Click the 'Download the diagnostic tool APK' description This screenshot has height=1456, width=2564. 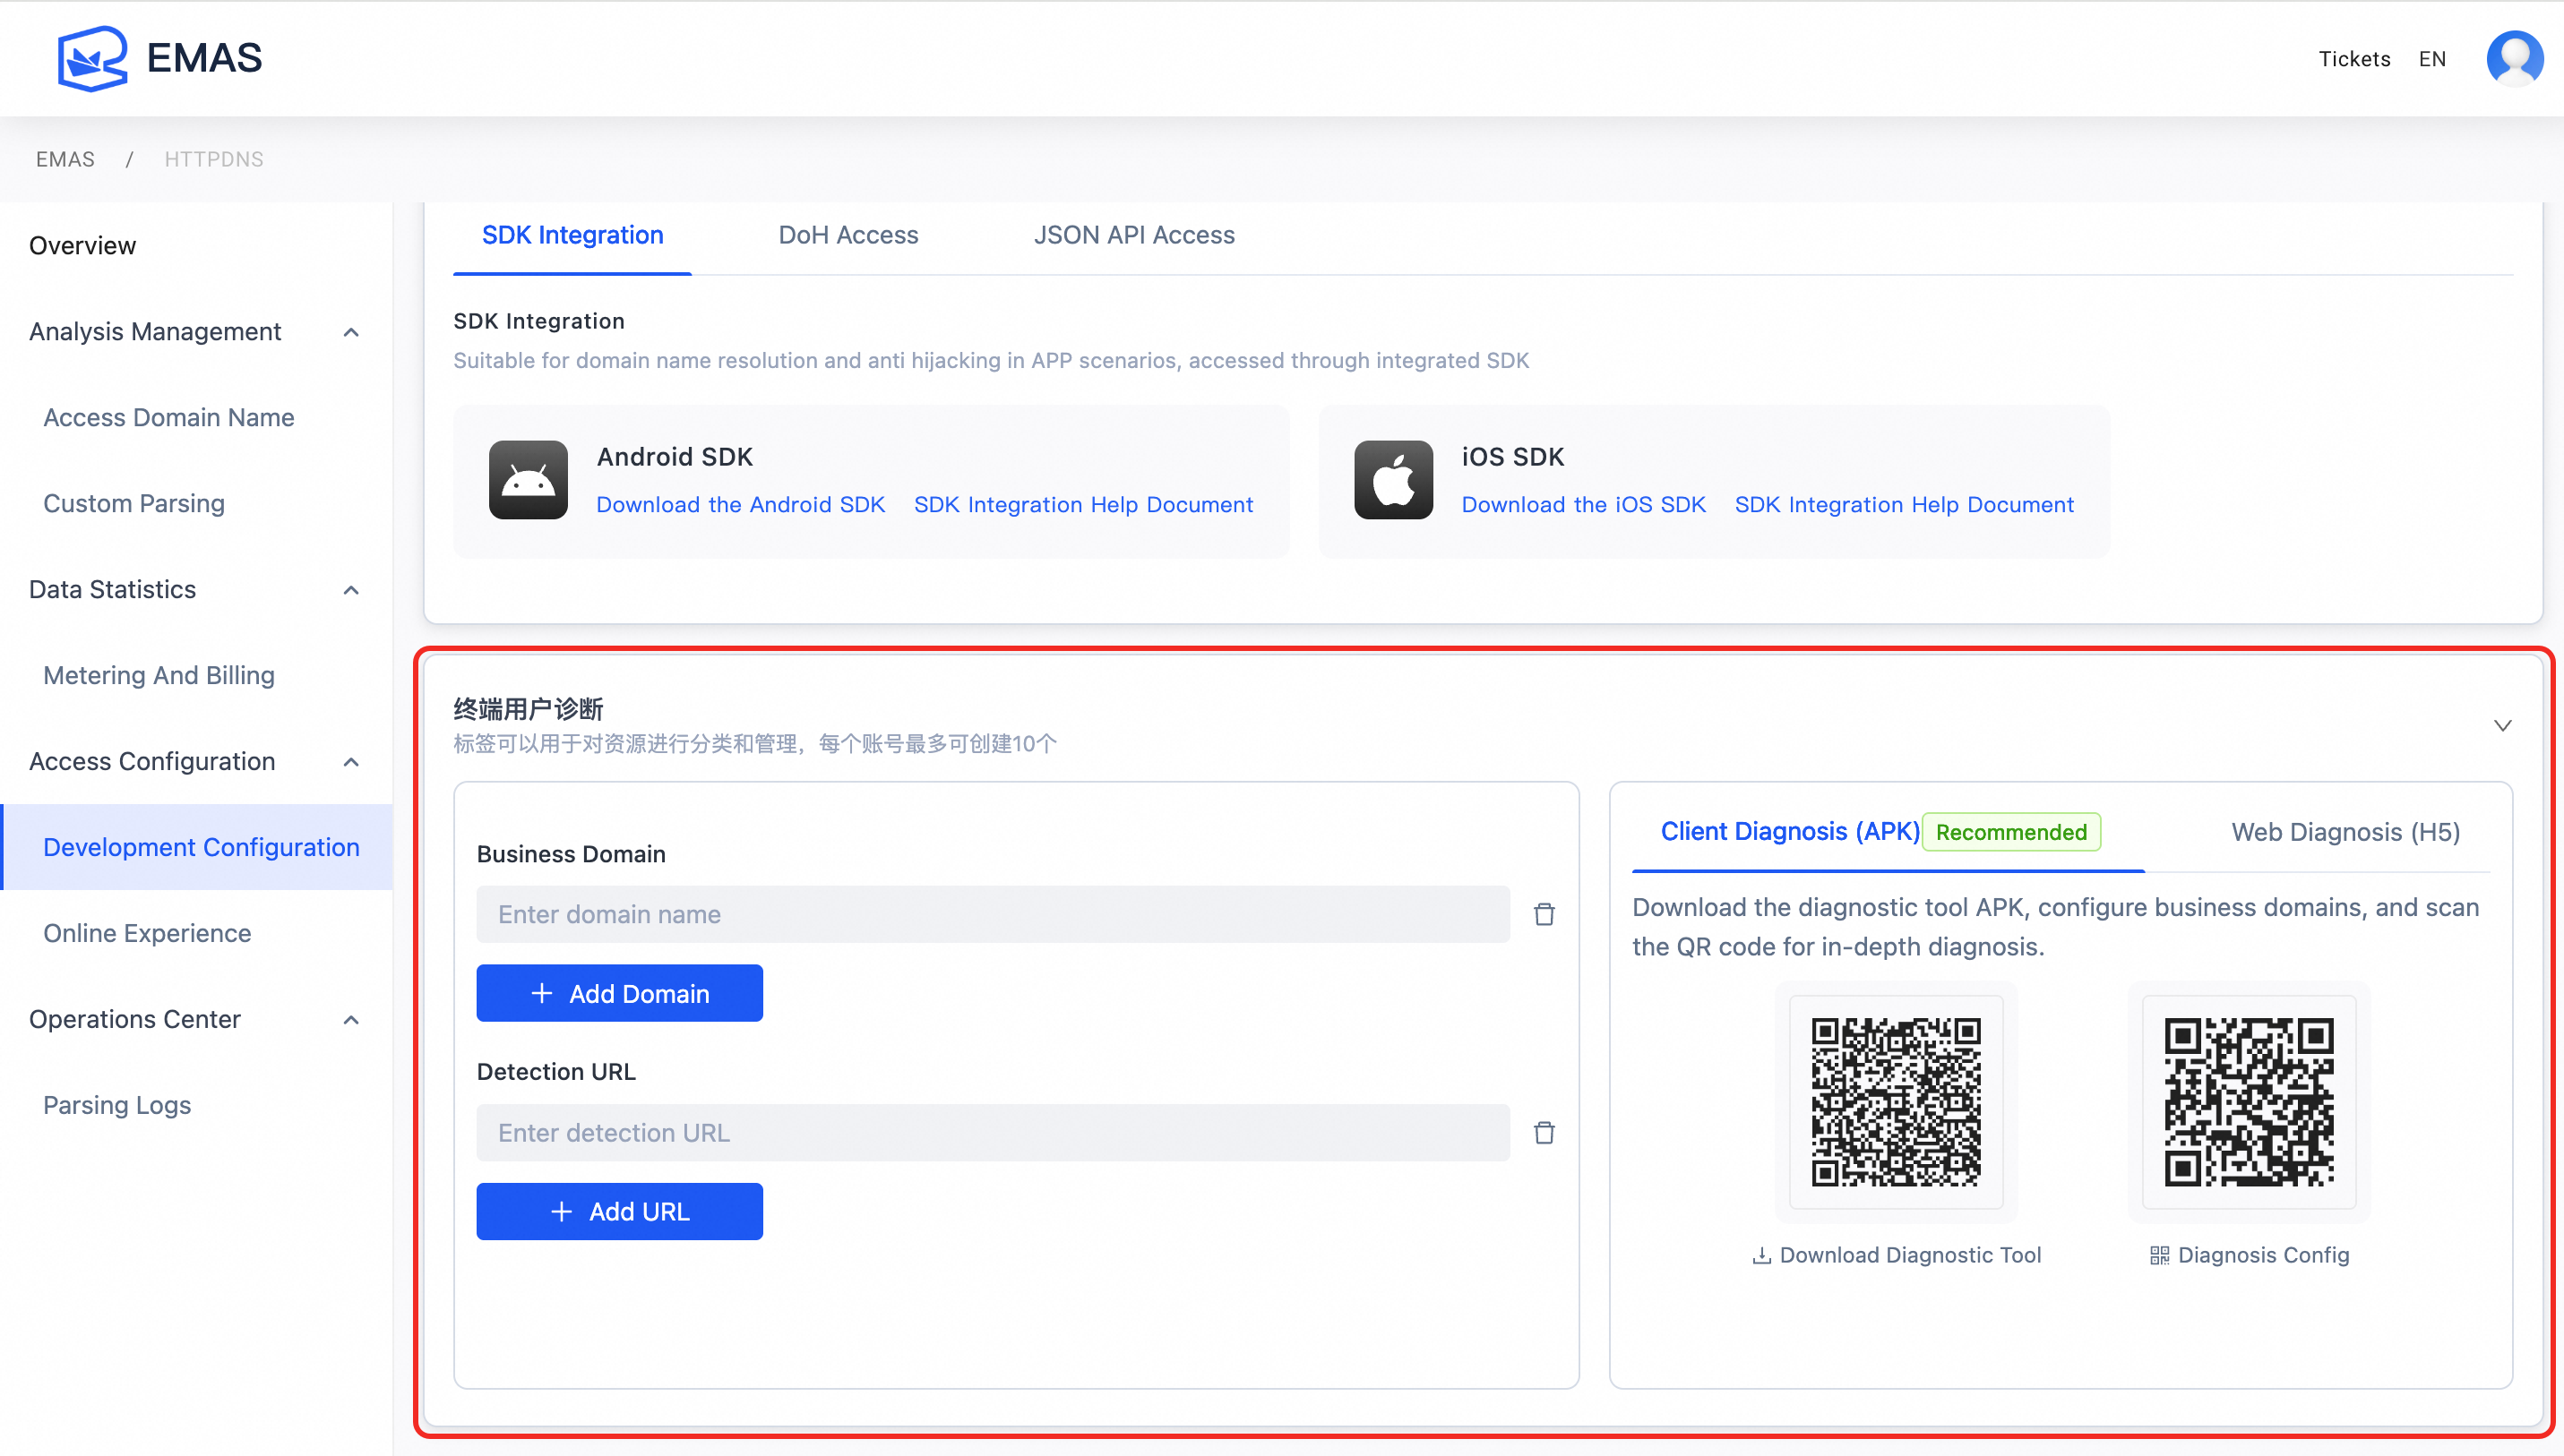(2056, 927)
